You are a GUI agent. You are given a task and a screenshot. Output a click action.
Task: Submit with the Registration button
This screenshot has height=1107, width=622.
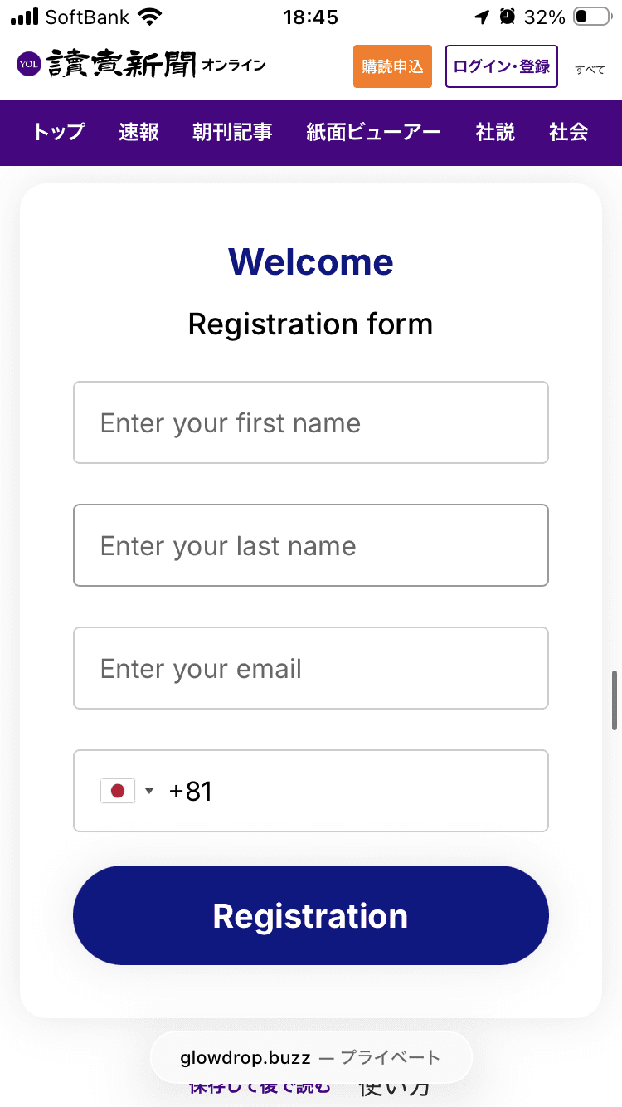point(311,915)
